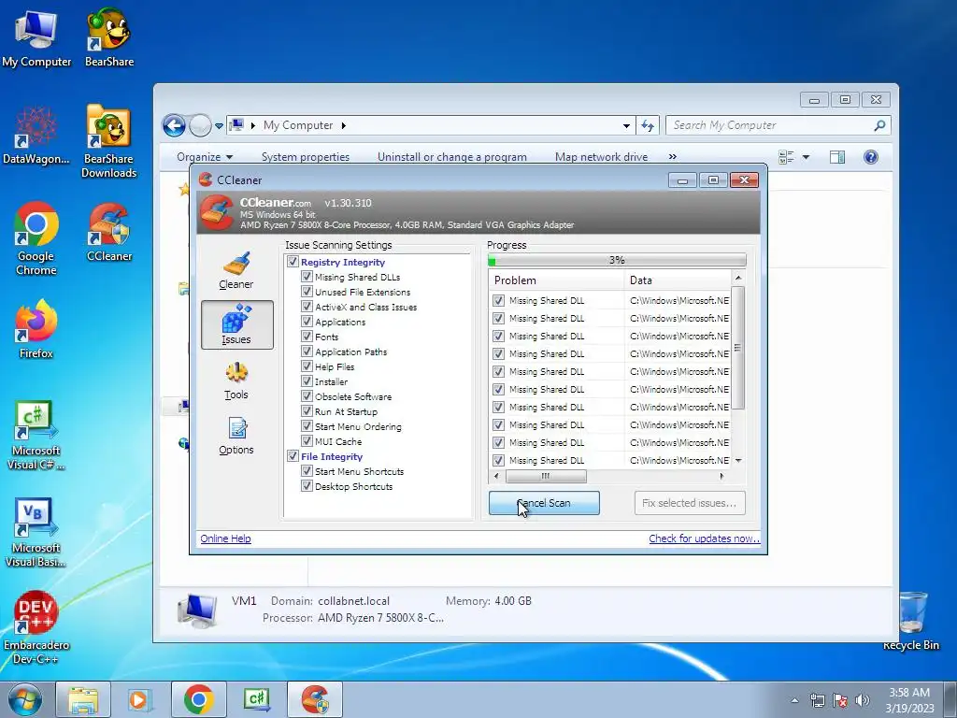Launch CCleaner desktop shortcut

pyautogui.click(x=108, y=233)
